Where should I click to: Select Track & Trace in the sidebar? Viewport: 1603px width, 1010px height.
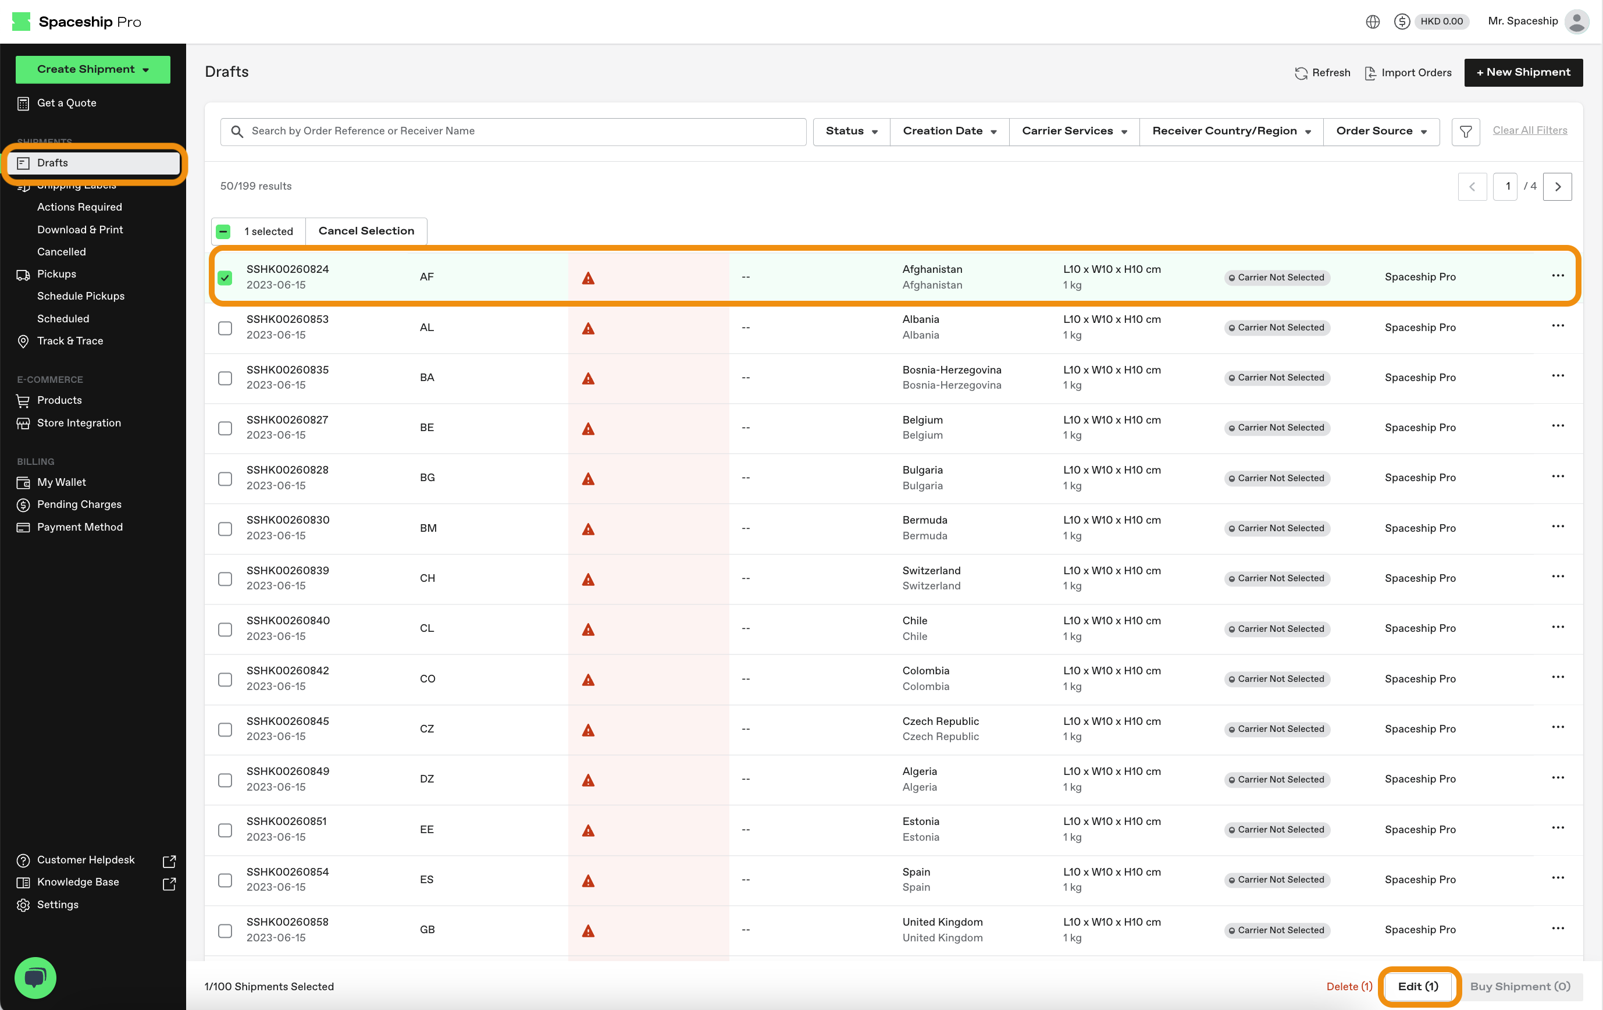click(x=70, y=341)
